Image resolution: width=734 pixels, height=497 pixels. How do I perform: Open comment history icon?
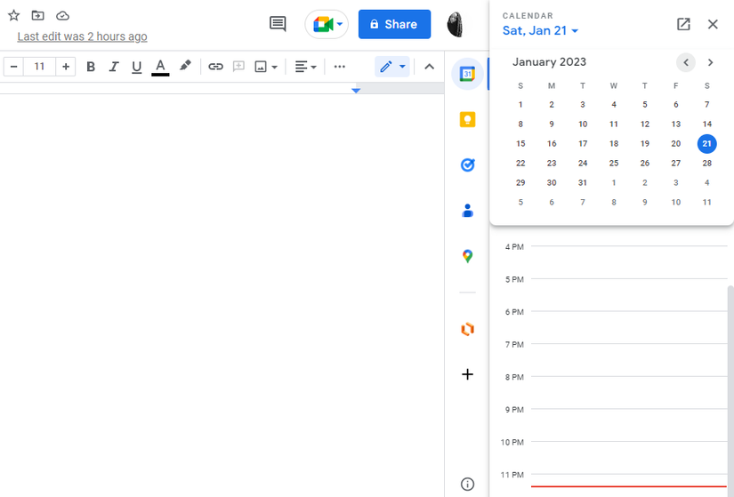pyautogui.click(x=278, y=24)
